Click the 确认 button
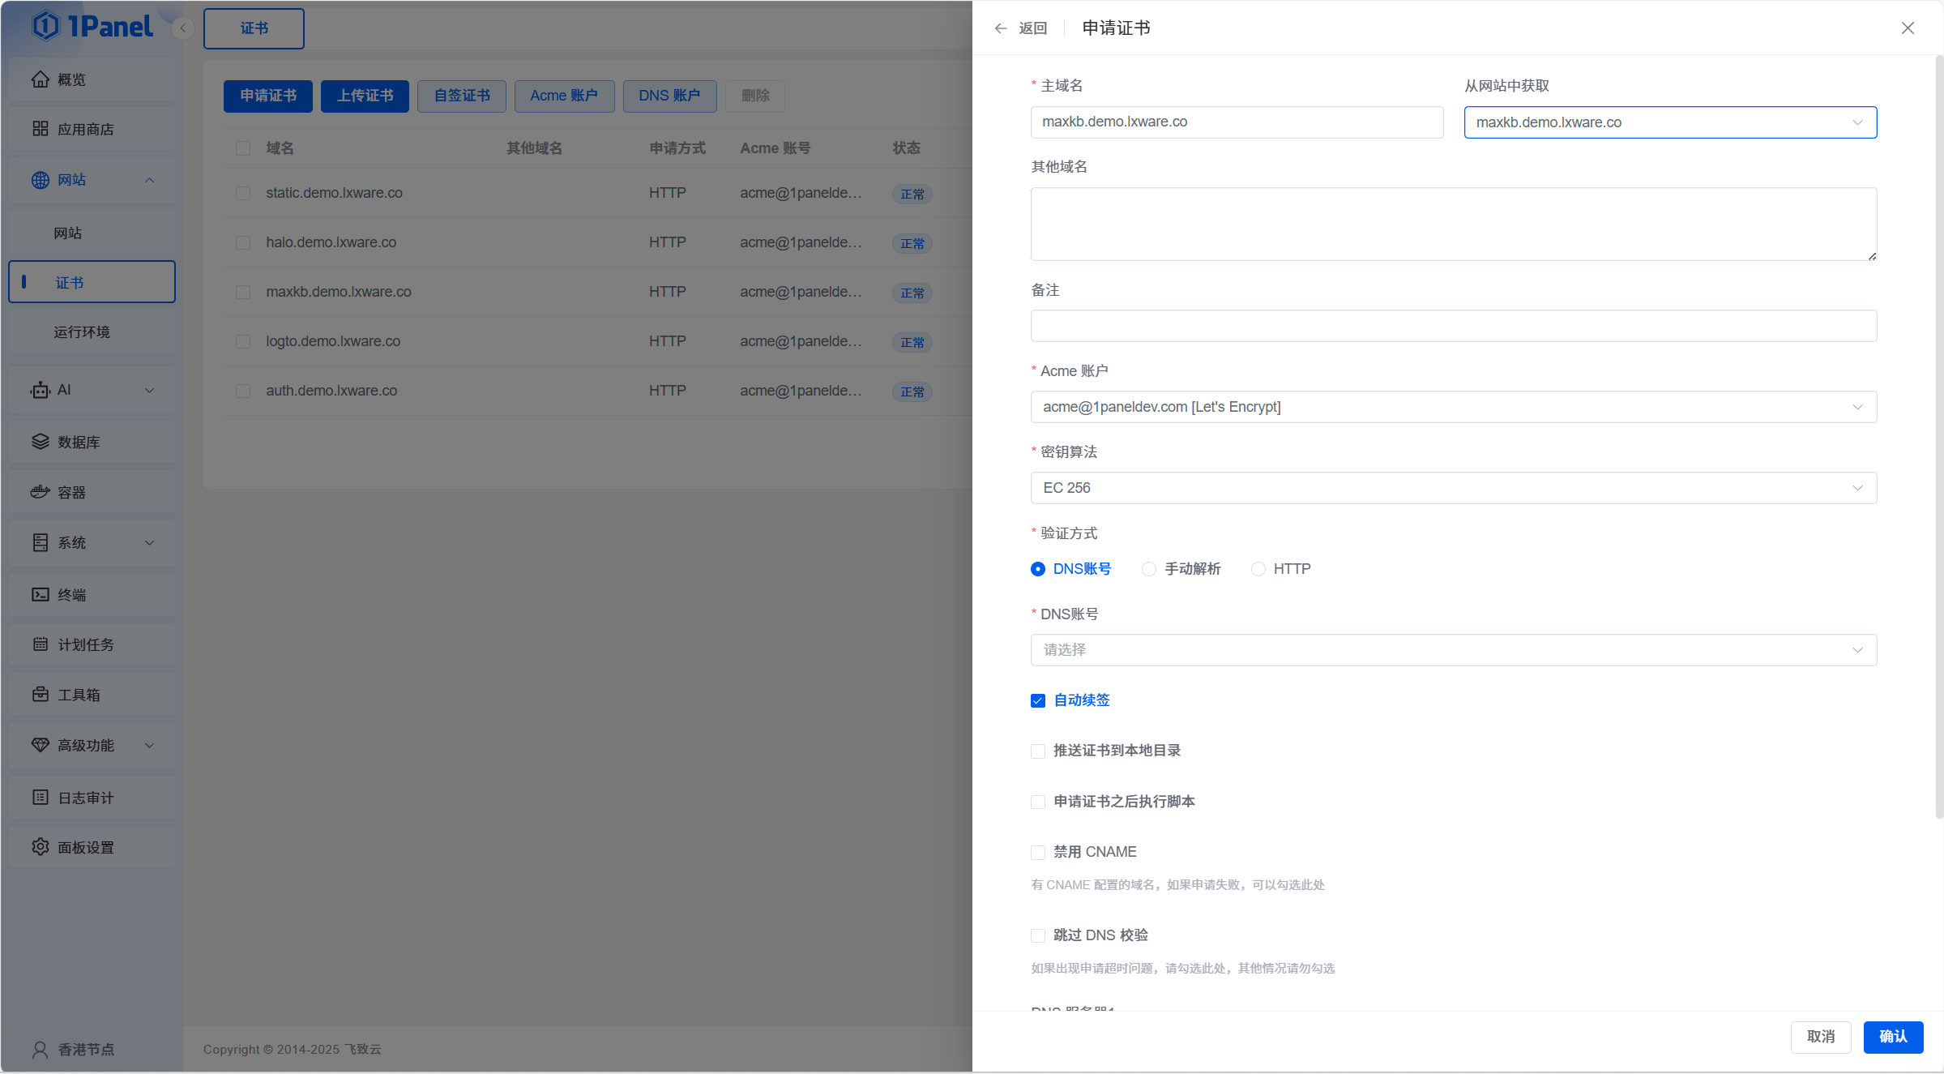This screenshot has width=1944, height=1074. click(1892, 1037)
